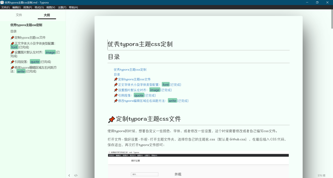Image resolution: width=333 pixels, height=178 pixels.
Task: Open the 格式(O) menu
Action: pyautogui.click(x=39, y=7)
